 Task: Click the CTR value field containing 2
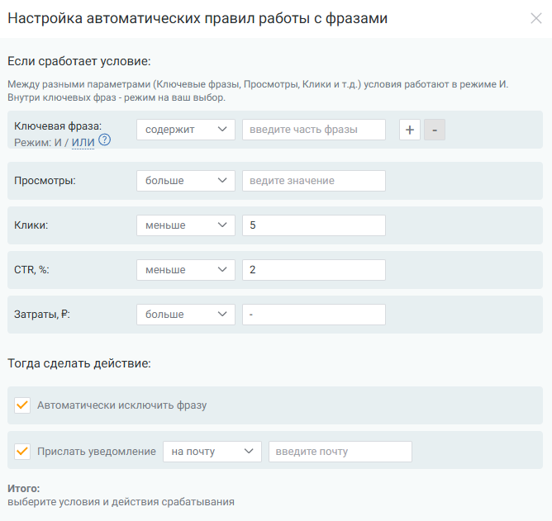click(314, 270)
